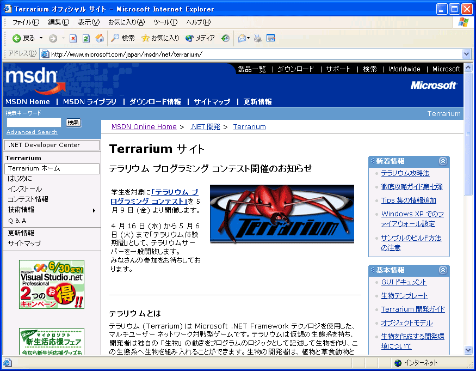Click the インターネット zone globe icon
476x371 pixels.
click(398, 363)
